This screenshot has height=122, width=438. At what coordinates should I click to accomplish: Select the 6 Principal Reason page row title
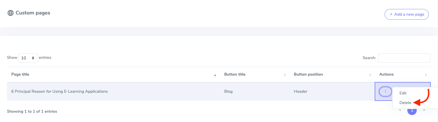click(60, 92)
